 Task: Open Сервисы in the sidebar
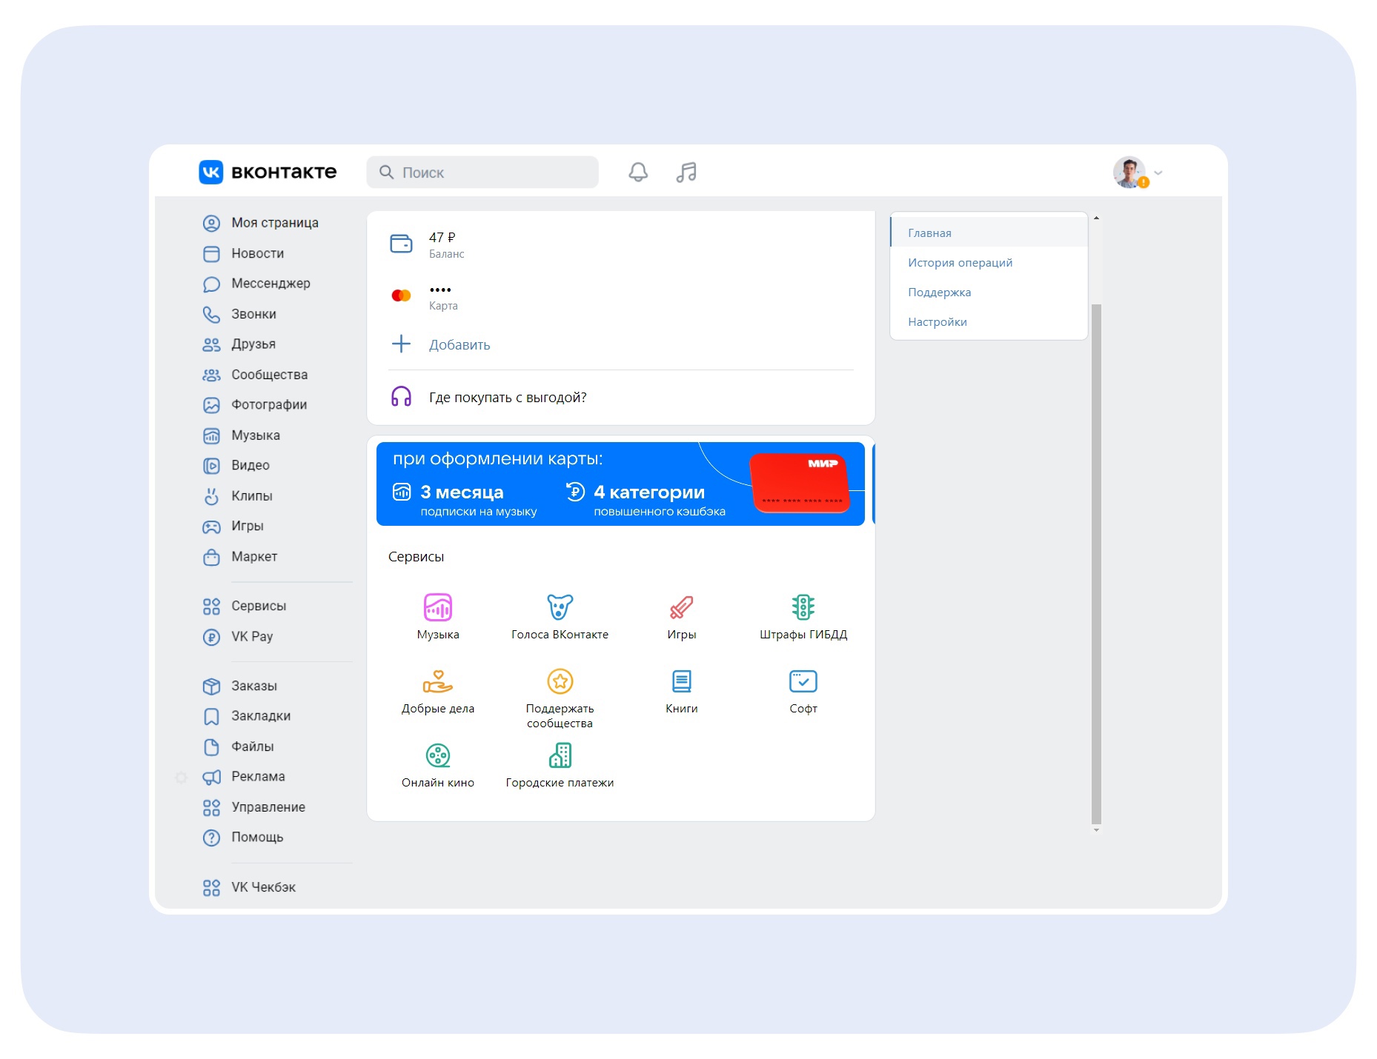tap(245, 607)
